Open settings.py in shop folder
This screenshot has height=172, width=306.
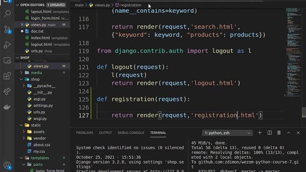tap(43, 106)
